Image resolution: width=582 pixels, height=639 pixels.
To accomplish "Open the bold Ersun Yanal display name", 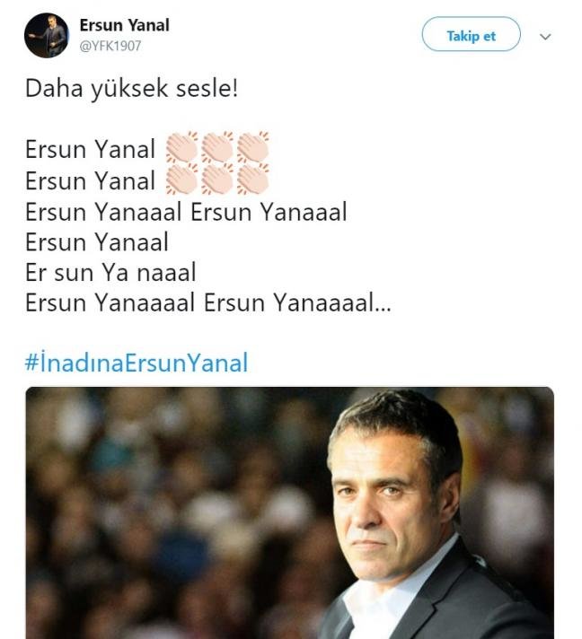I will point(125,25).
